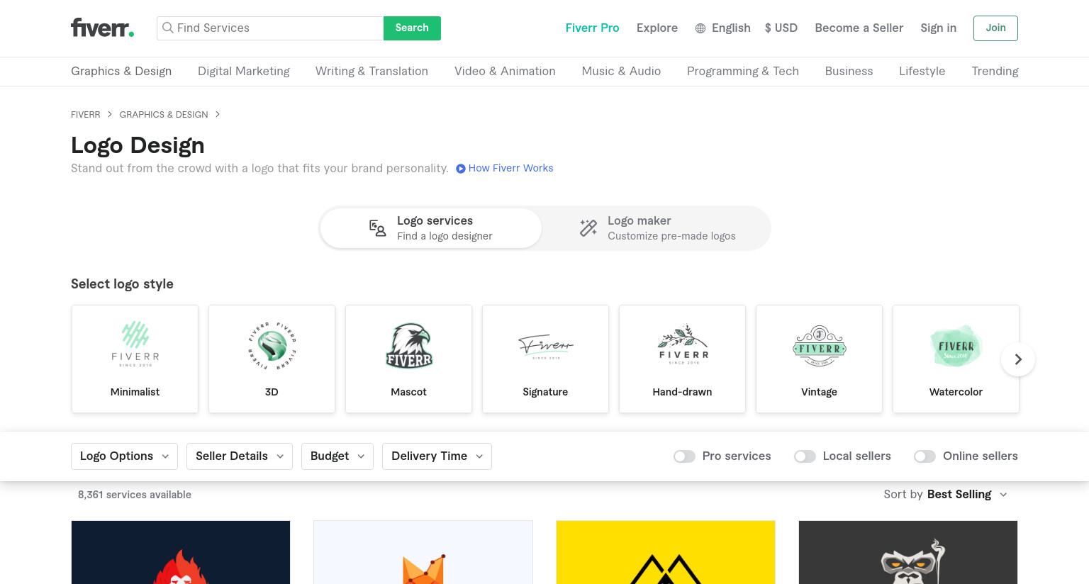Click the Logo maker magic wand icon

588,228
